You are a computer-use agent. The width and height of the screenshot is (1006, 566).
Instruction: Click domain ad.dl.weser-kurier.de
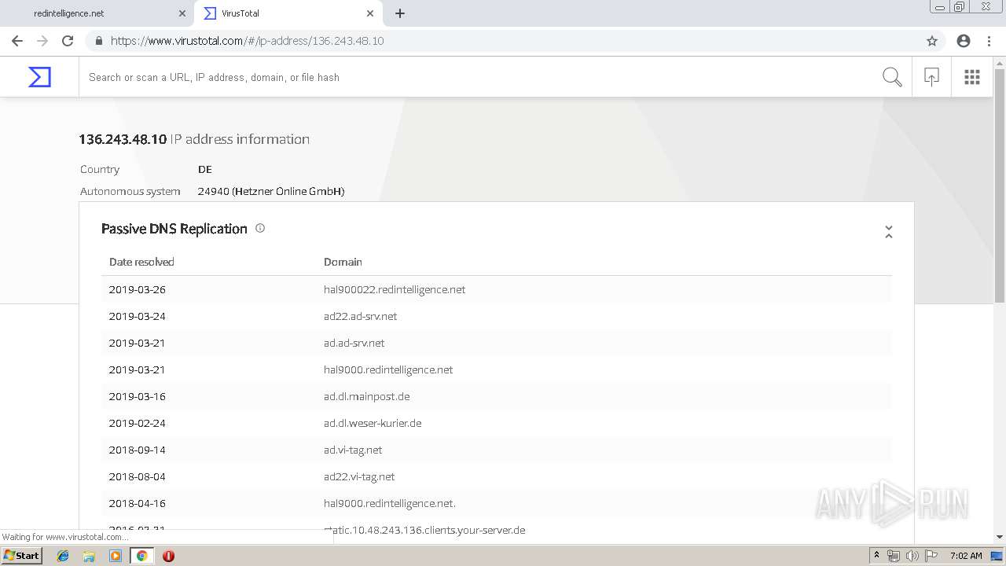pos(373,423)
